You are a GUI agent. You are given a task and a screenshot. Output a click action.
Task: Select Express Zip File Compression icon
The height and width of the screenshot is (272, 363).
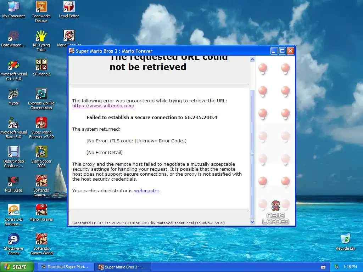(x=41, y=93)
